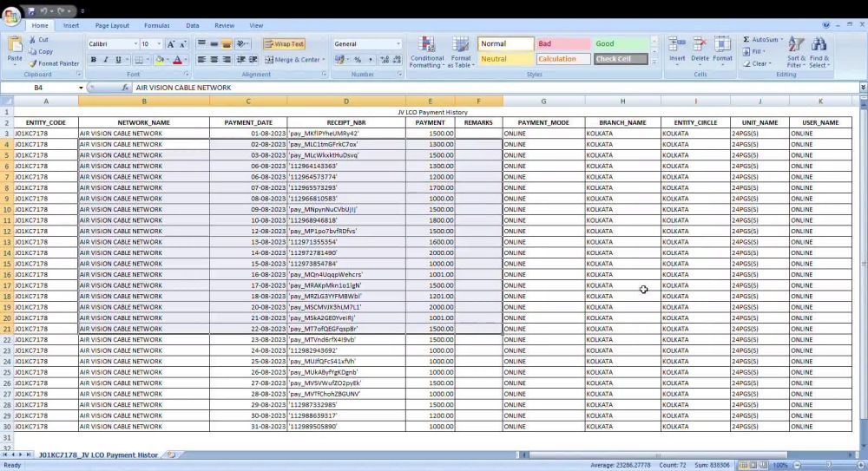Expand AutoSum options arrow
Viewport: 868px width, 471px height.
point(782,39)
